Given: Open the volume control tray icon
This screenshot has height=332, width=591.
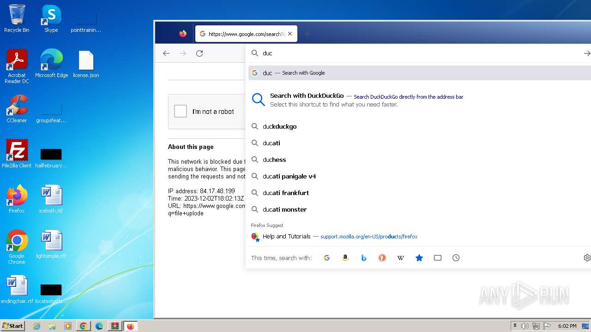Looking at the screenshot, I should [525, 326].
